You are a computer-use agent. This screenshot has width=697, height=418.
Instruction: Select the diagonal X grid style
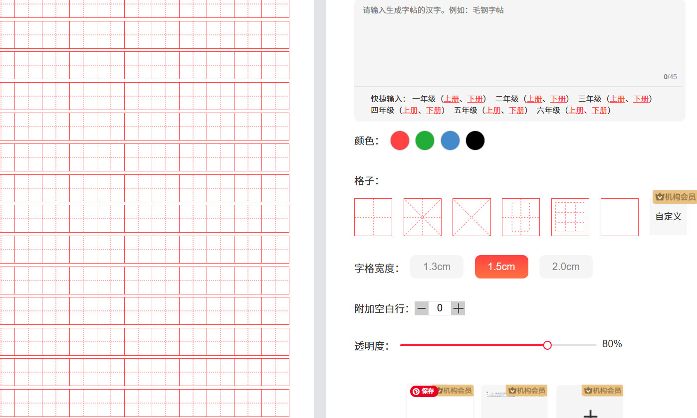(471, 217)
